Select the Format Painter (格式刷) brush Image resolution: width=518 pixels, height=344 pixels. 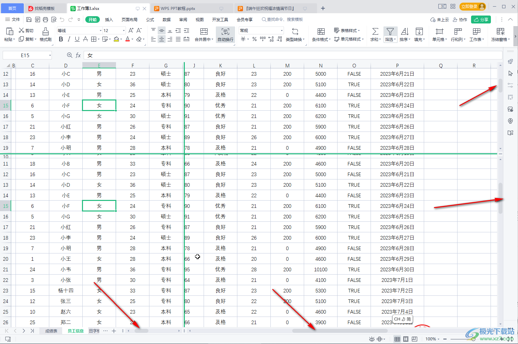tap(46, 34)
